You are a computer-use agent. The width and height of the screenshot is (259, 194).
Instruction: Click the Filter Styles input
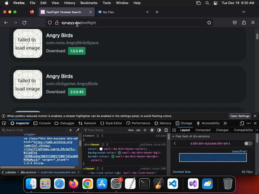click(105, 130)
